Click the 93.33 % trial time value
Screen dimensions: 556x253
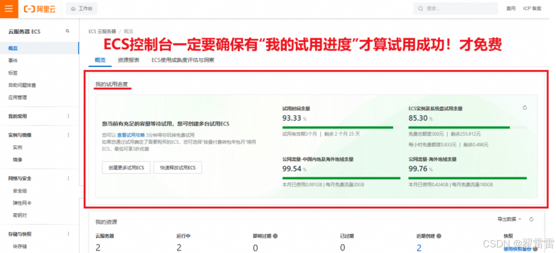(294, 118)
